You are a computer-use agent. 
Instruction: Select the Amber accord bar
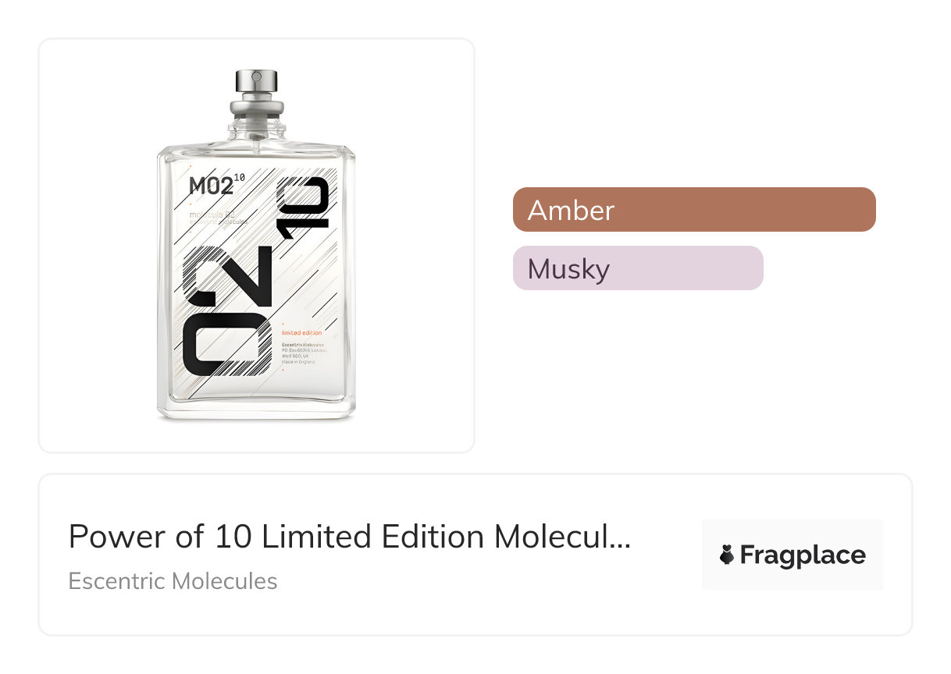coord(694,210)
